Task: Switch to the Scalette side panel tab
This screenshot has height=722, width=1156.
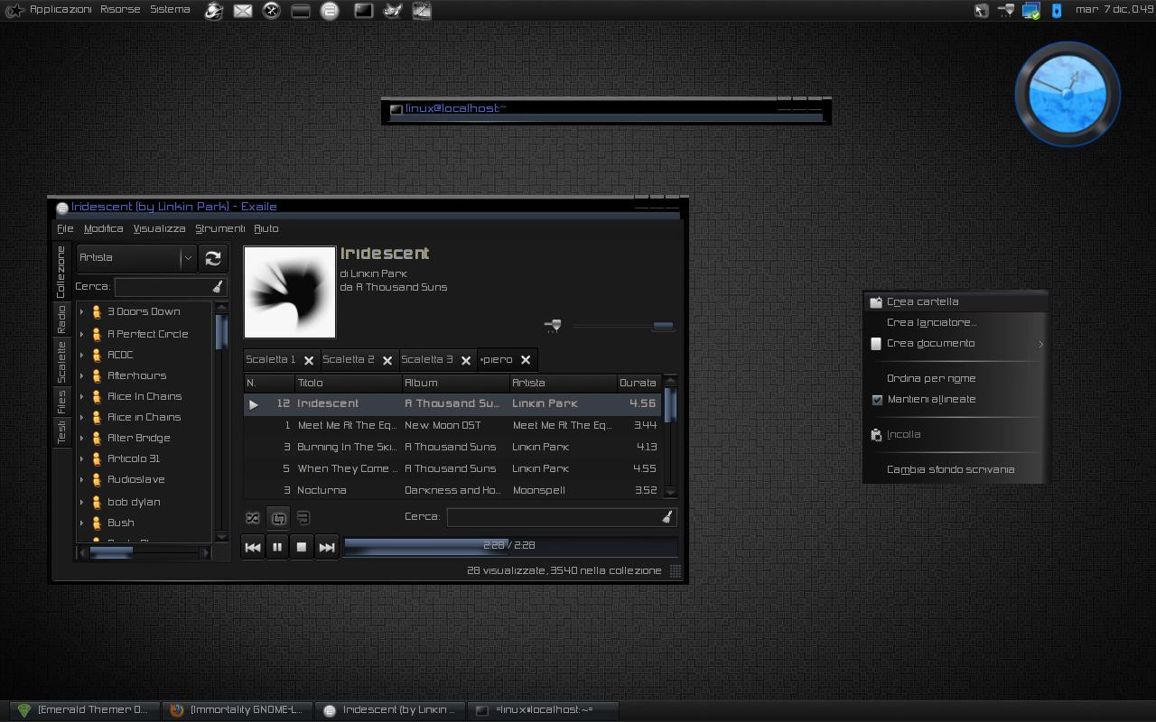Action: click(61, 362)
